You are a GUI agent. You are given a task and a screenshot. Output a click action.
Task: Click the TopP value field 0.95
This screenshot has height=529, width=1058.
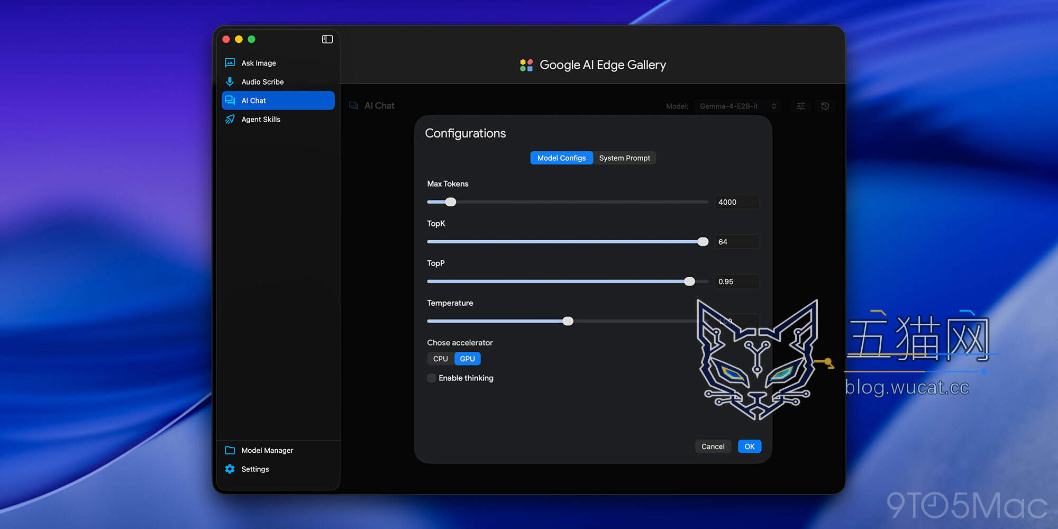[x=737, y=281]
